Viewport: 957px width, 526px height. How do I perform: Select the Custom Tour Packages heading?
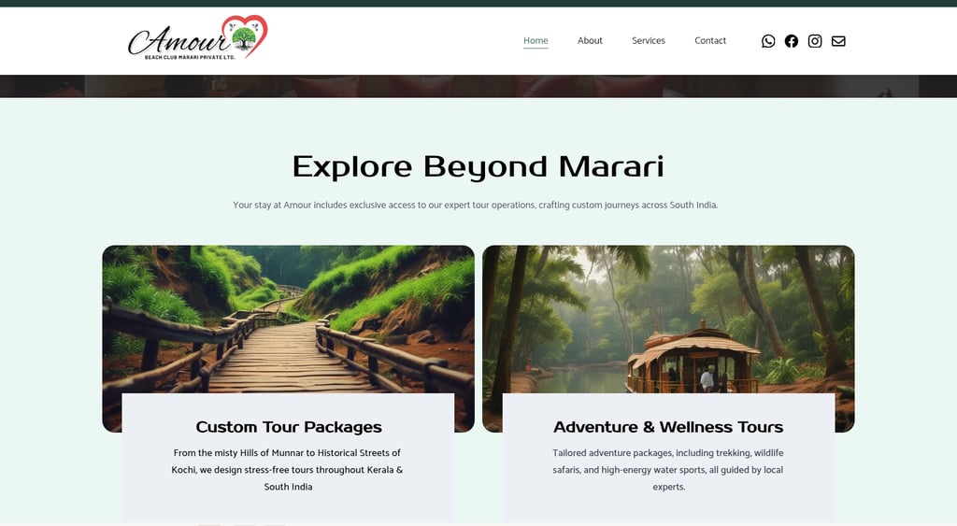(289, 427)
